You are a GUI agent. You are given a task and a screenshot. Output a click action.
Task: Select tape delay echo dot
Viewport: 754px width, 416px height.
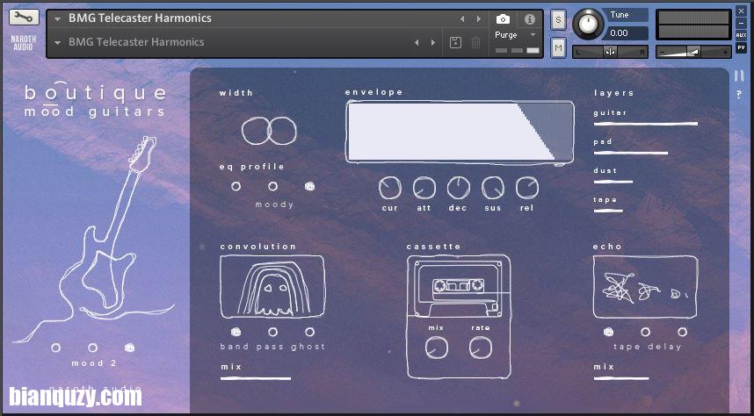point(608,332)
